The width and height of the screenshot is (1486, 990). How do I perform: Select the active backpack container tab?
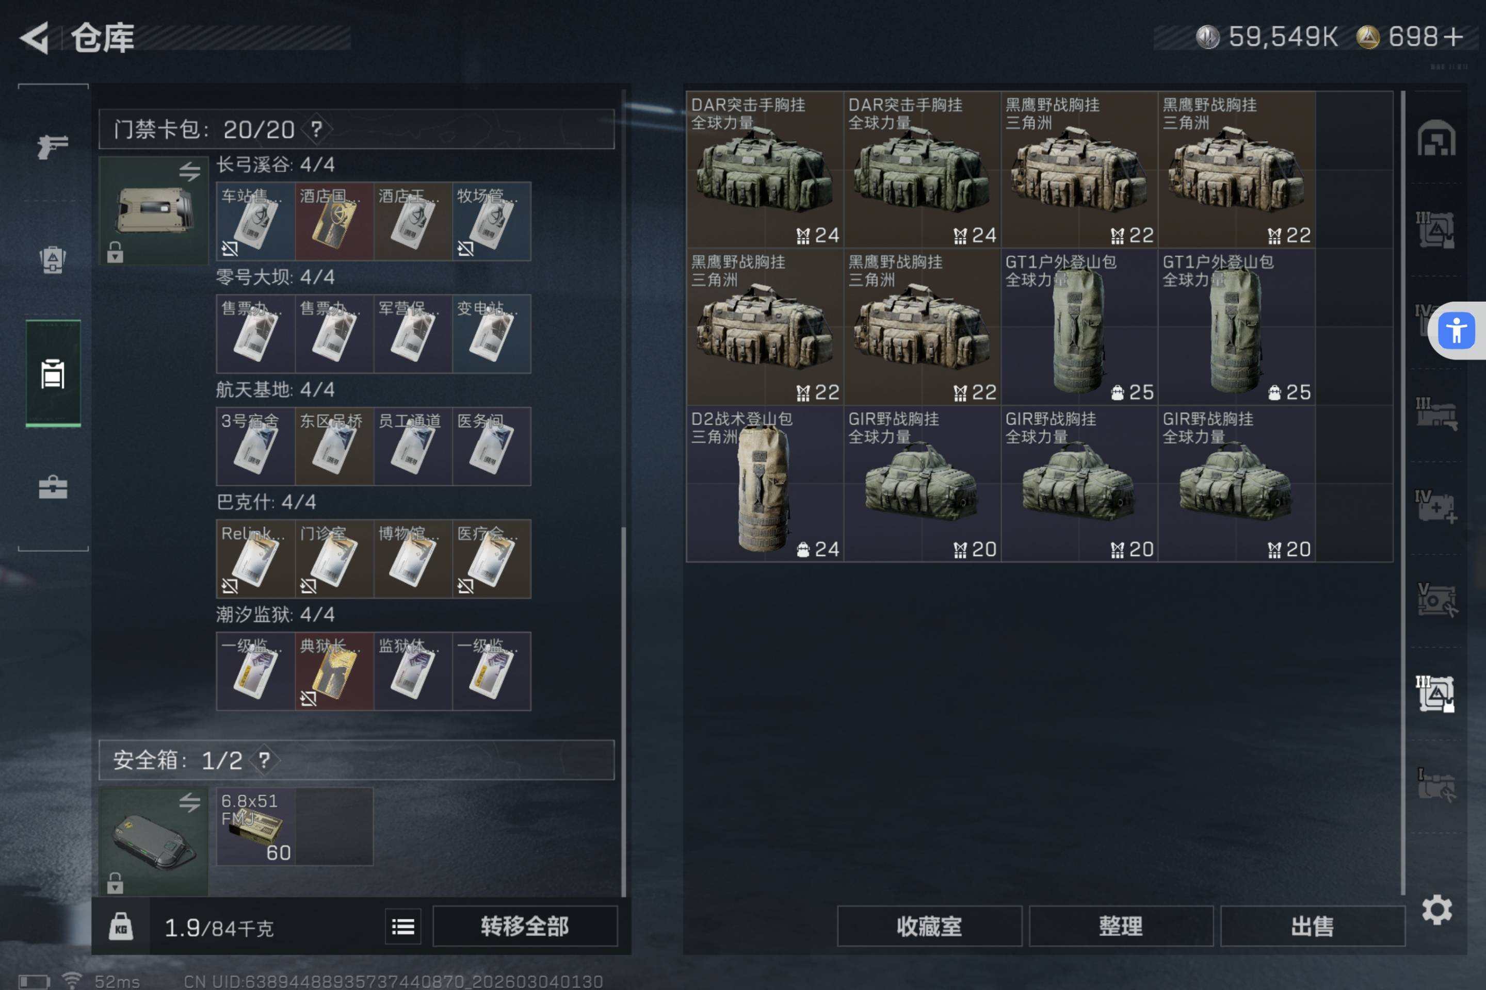tap(53, 373)
